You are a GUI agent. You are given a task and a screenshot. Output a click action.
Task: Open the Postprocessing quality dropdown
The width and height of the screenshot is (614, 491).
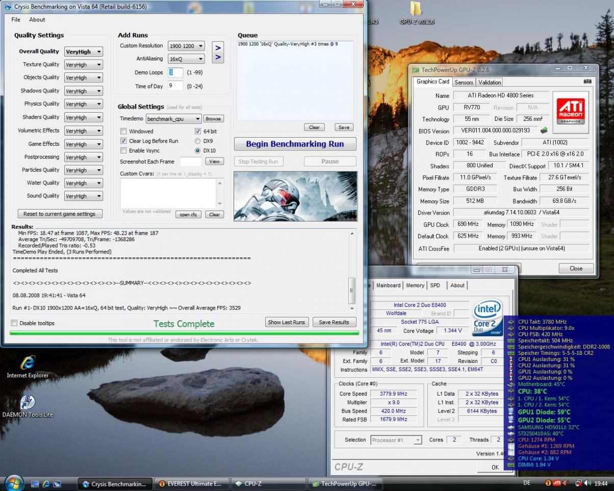pos(83,157)
